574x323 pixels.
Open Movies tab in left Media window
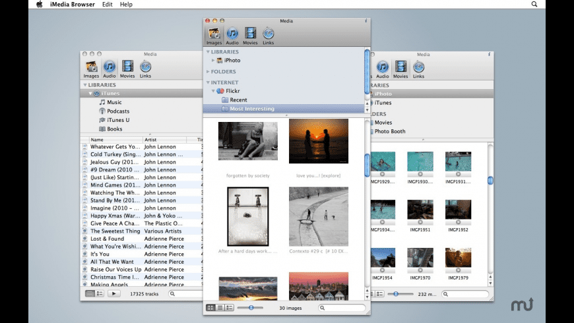tap(127, 69)
